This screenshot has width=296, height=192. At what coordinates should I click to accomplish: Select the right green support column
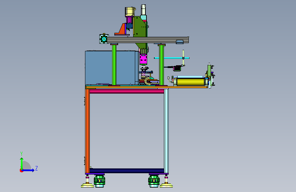(161, 65)
